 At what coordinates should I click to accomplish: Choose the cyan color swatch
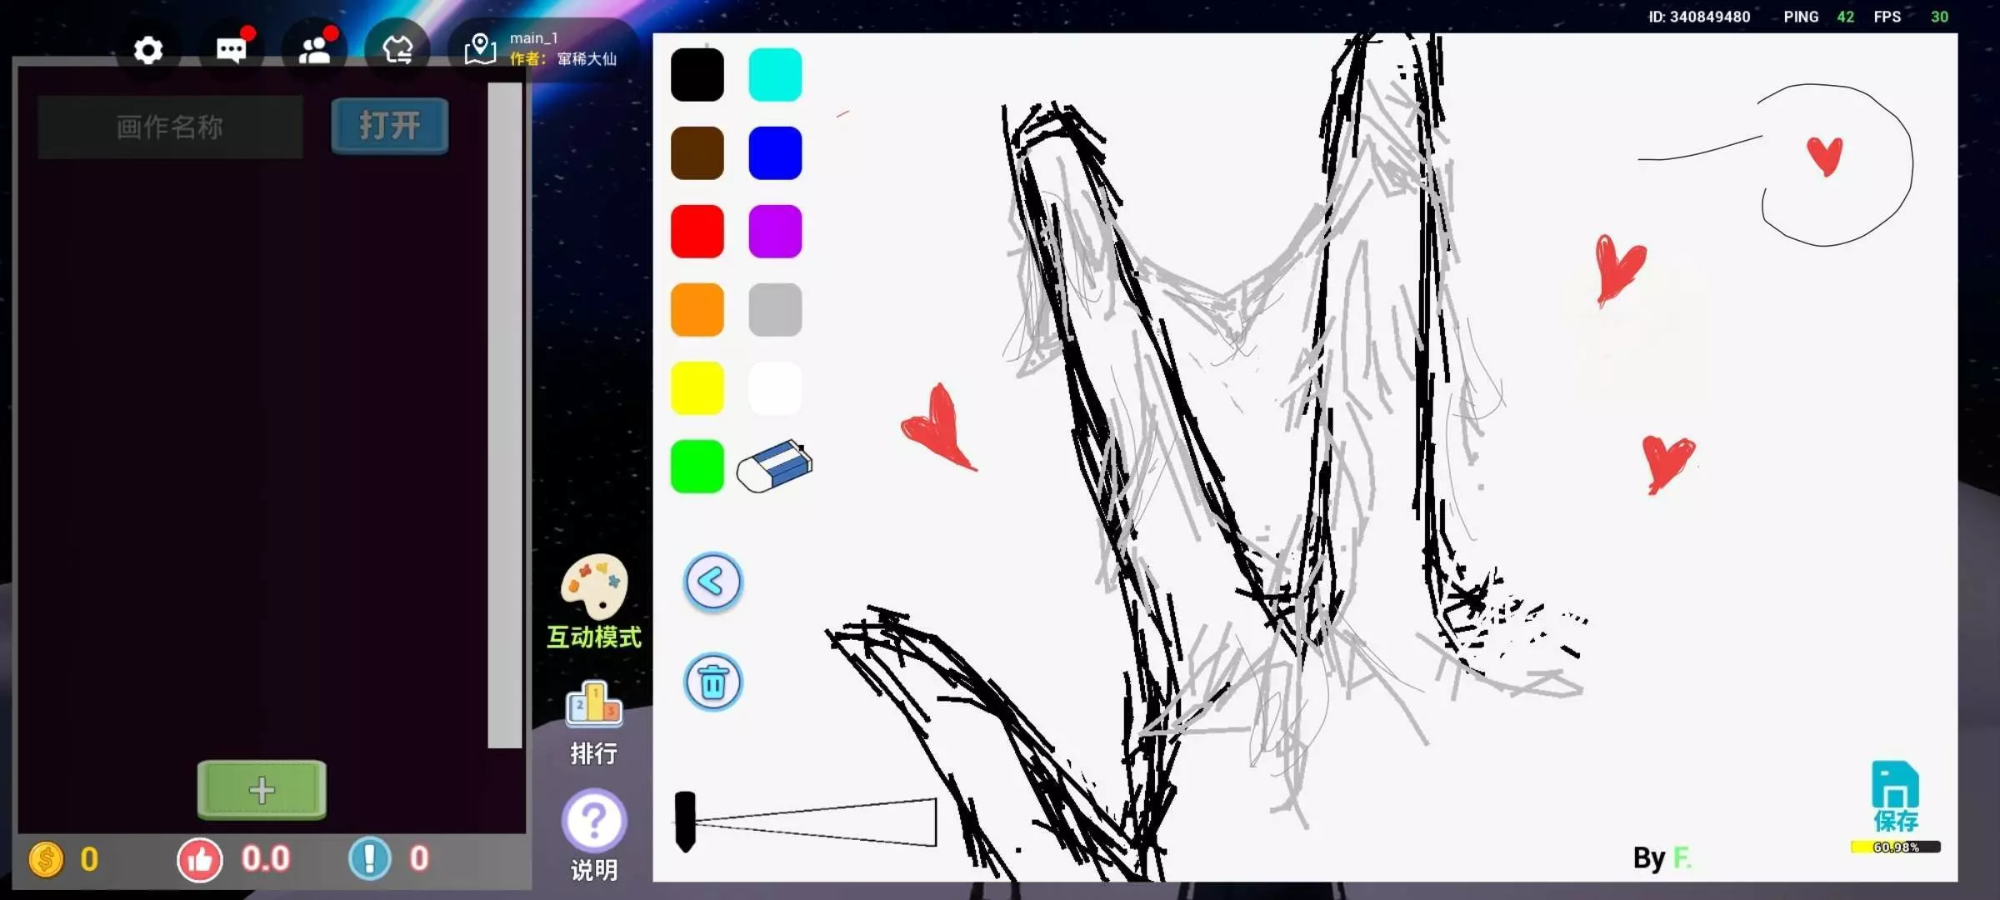pyautogui.click(x=775, y=75)
